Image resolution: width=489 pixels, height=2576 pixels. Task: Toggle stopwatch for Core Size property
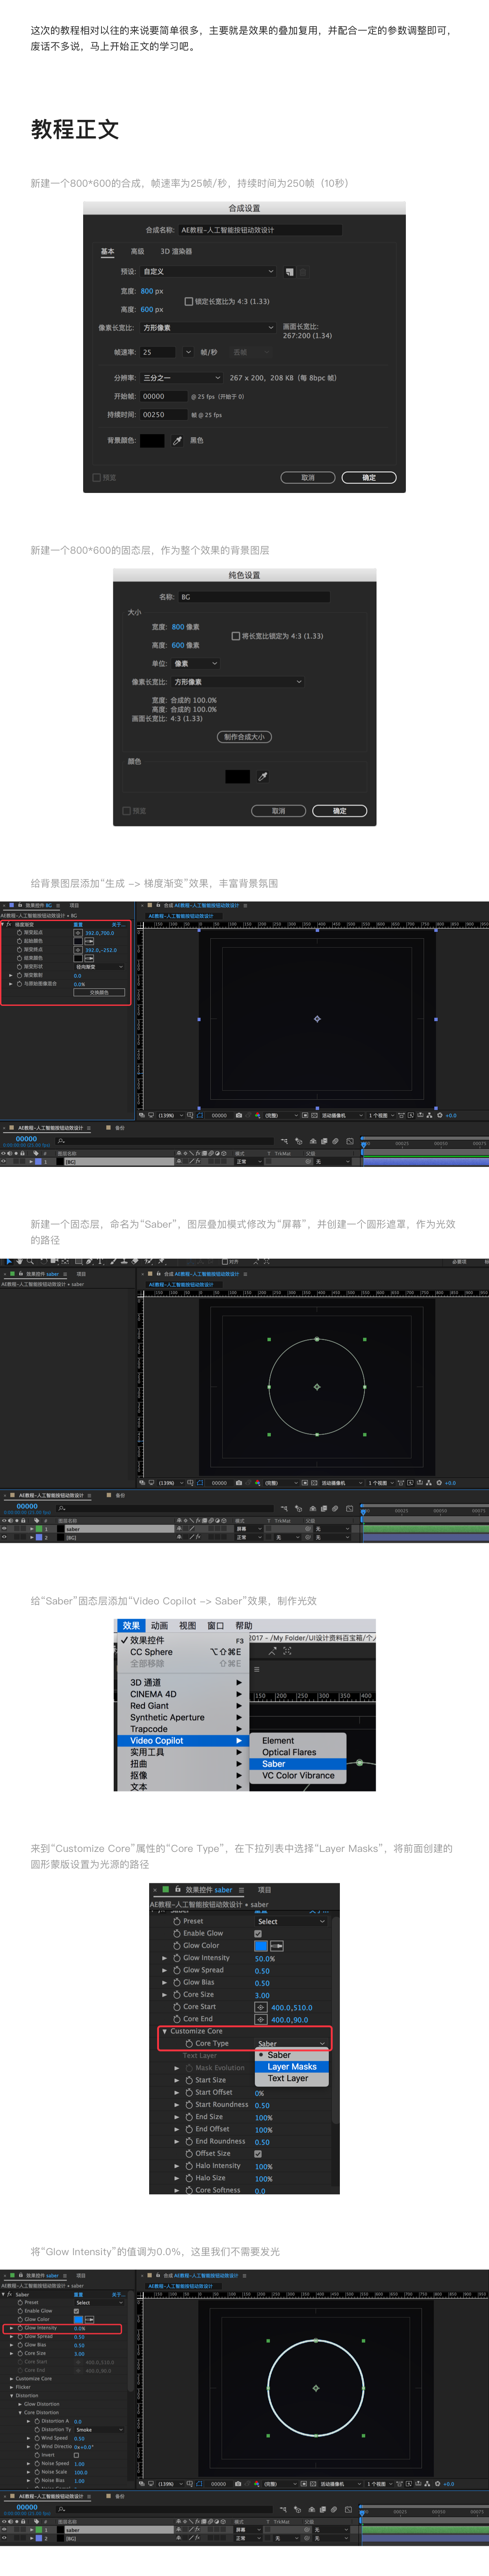click(177, 1994)
